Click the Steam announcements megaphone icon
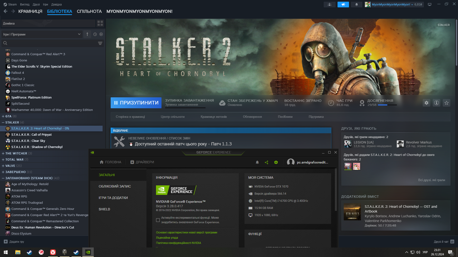This screenshot has height=257, width=458. point(343,4)
